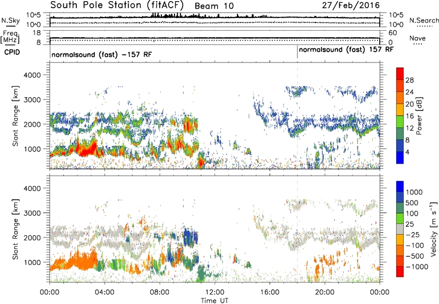Click the "60" Nave axis tick label

point(392,33)
